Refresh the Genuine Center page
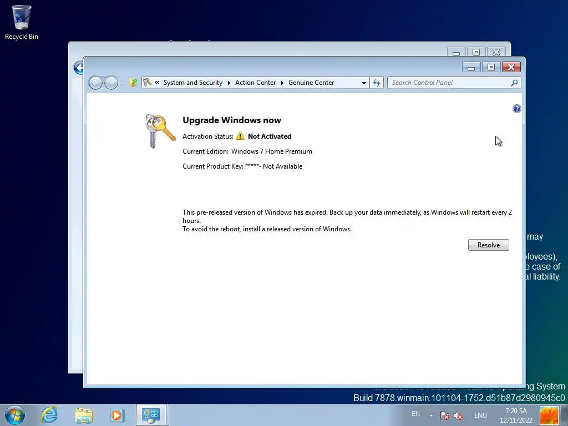The height and width of the screenshot is (426, 568). [x=377, y=83]
